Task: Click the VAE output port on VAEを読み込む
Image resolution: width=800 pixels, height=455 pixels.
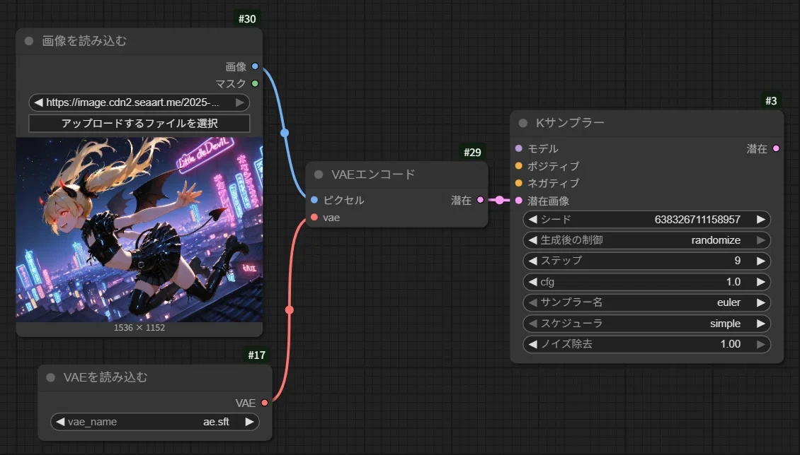Action: tap(265, 403)
